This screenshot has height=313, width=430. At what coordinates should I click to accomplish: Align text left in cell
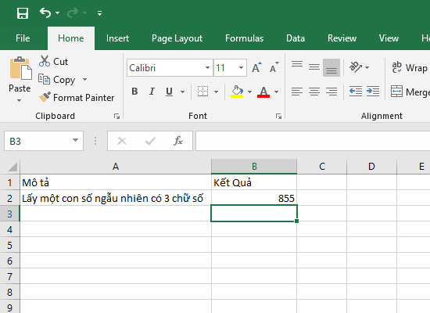[297, 92]
